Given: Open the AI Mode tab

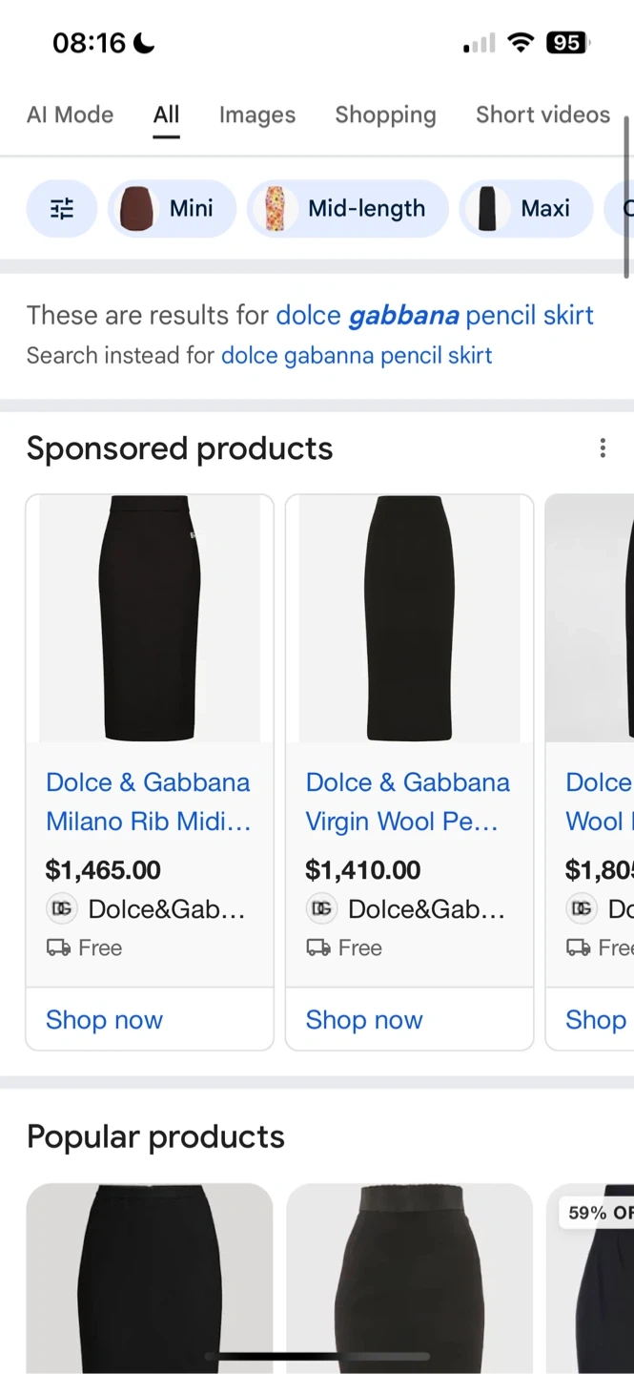Looking at the screenshot, I should click(x=70, y=115).
